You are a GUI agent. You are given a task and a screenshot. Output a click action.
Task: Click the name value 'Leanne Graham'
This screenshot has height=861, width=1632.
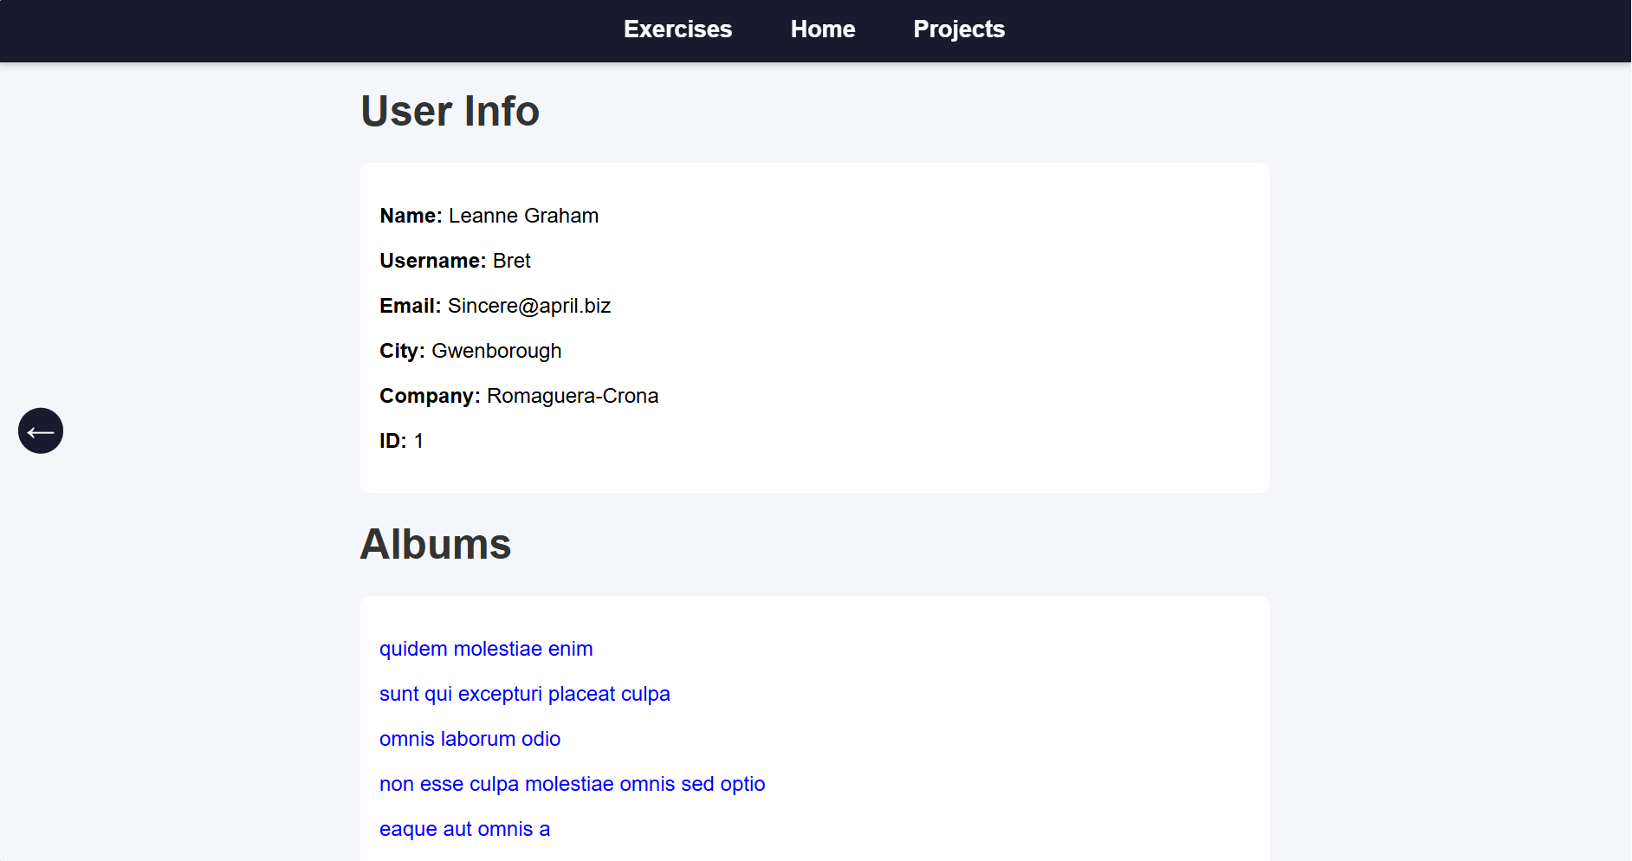[x=523, y=216]
